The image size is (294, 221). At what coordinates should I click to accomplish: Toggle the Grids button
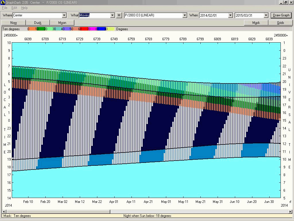point(281,23)
